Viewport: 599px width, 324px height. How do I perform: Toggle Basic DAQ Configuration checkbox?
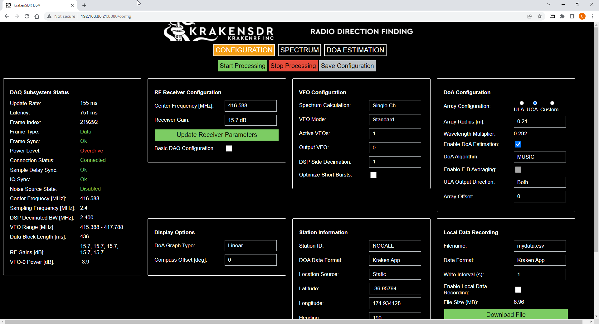[229, 148]
